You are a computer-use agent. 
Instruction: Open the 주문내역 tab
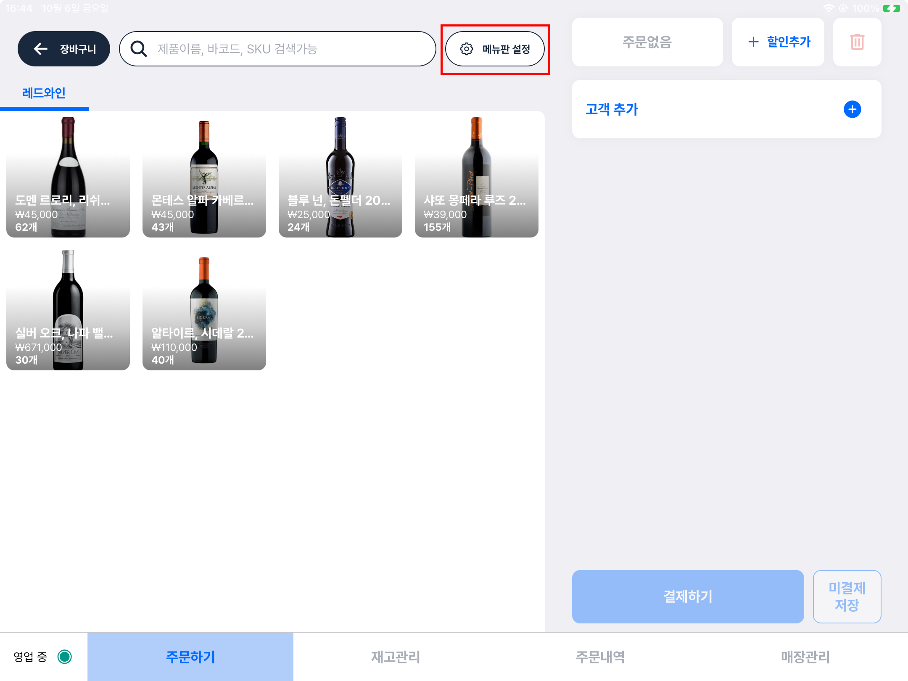(x=600, y=657)
